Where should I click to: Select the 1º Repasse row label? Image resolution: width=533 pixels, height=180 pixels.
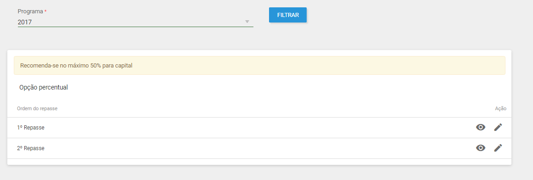[x=31, y=128]
